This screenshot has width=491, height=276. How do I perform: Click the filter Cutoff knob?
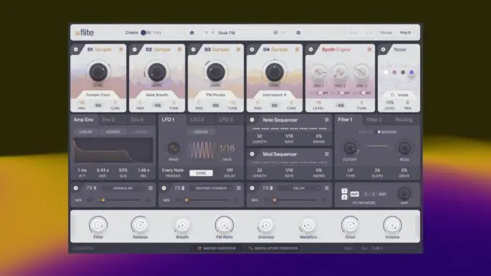click(350, 148)
